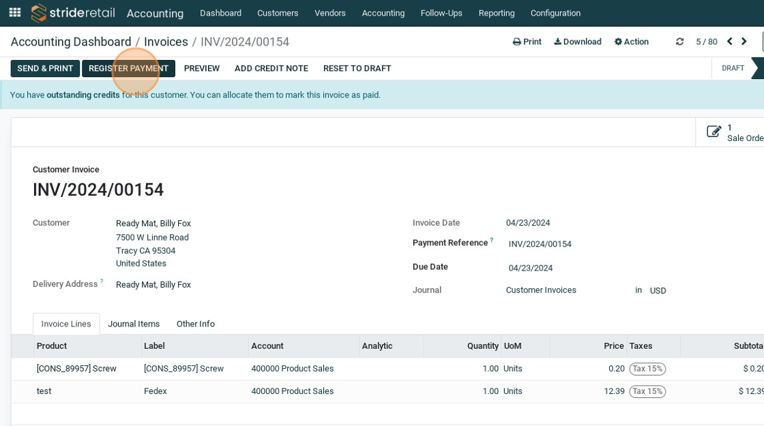This screenshot has height=426, width=764.
Task: Switch to the Other Info tab
Action: [x=195, y=324]
